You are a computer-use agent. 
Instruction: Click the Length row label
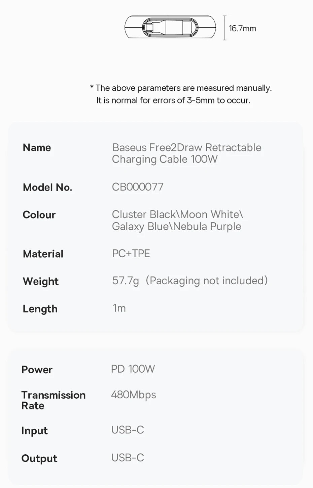click(x=40, y=309)
